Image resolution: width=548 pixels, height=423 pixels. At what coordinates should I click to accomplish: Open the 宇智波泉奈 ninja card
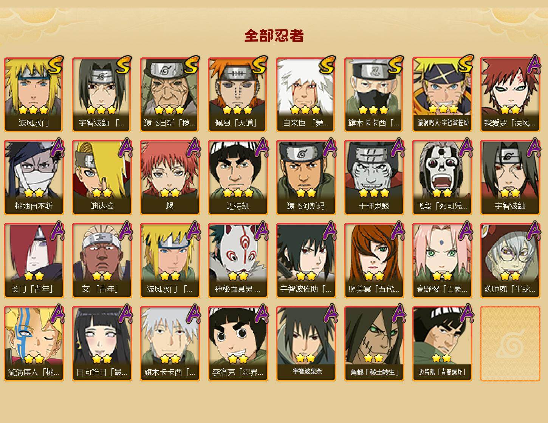[x=306, y=344]
